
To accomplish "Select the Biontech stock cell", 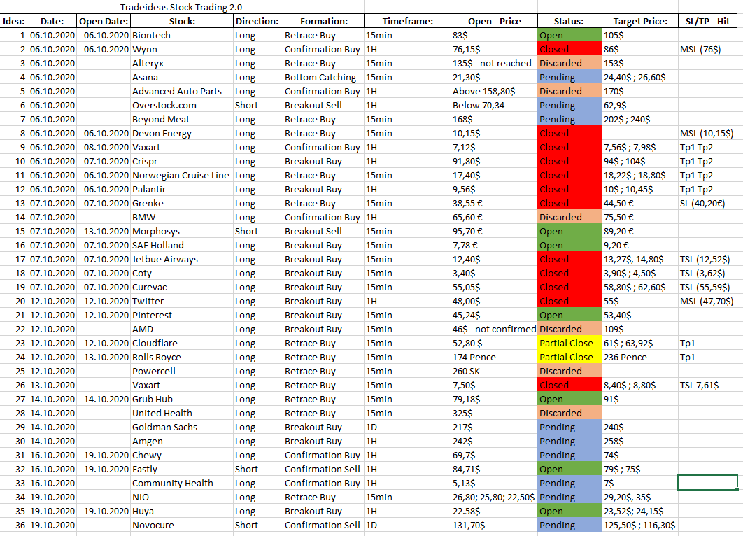I will [x=182, y=36].
